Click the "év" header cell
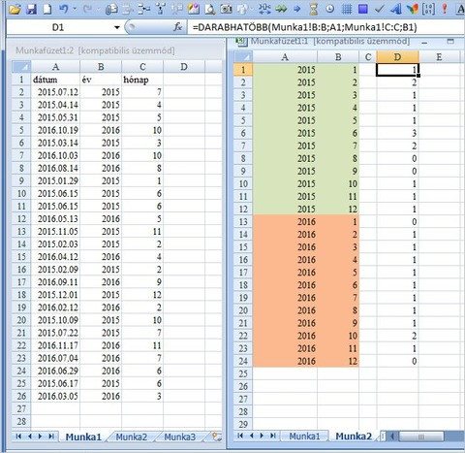The width and height of the screenshot is (465, 453). click(x=101, y=80)
